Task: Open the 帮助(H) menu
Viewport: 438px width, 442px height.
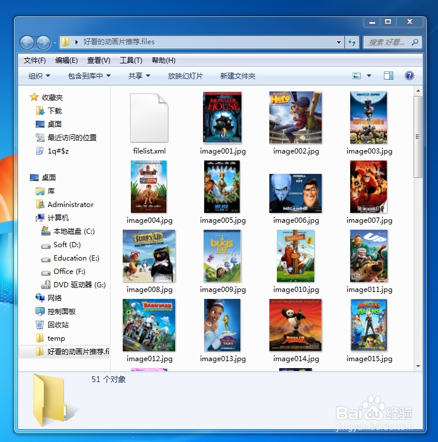Action: point(163,60)
